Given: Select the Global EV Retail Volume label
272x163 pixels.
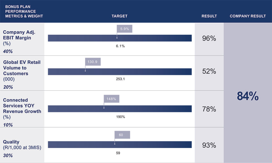Looking at the screenshot, I should [22, 68].
